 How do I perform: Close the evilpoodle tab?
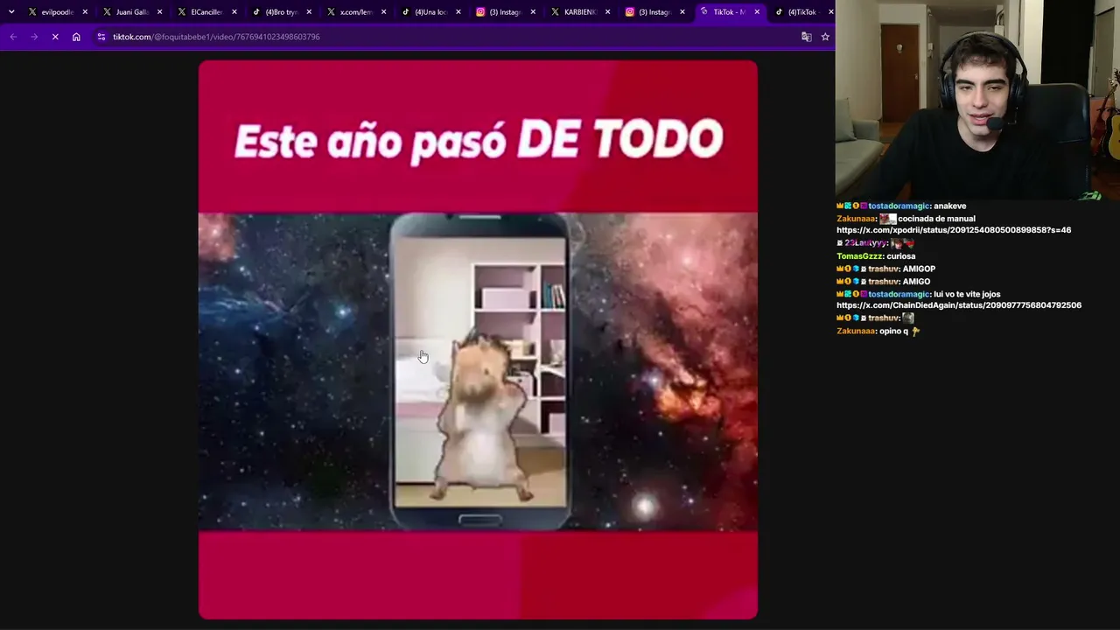point(85,12)
